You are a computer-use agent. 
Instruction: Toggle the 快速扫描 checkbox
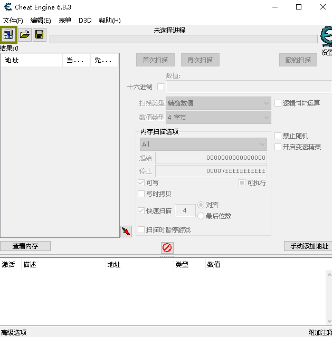141,210
